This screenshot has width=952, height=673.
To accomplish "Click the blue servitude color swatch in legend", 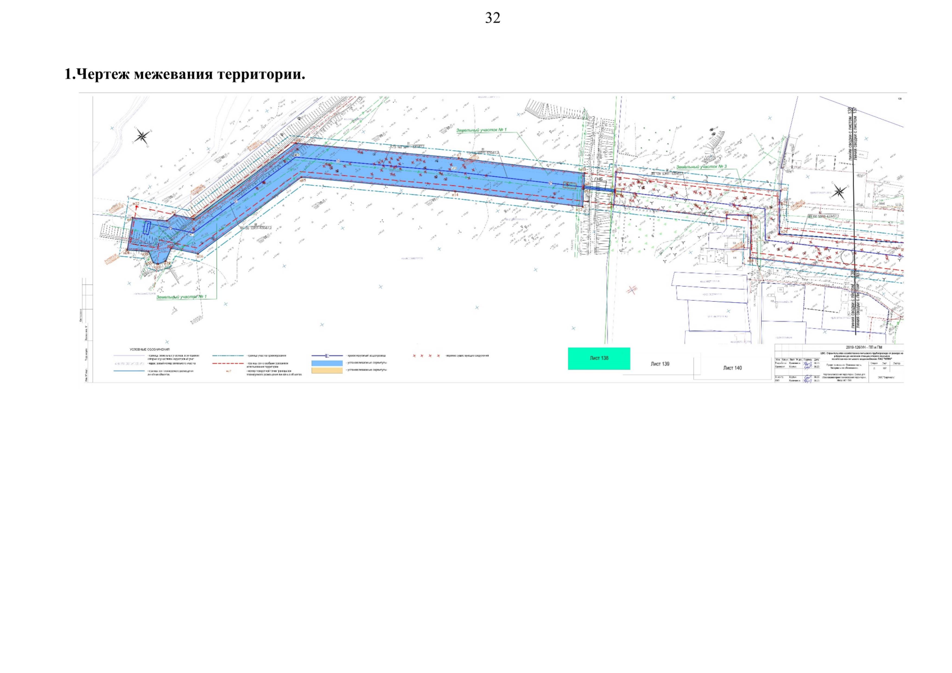I will tap(327, 363).
